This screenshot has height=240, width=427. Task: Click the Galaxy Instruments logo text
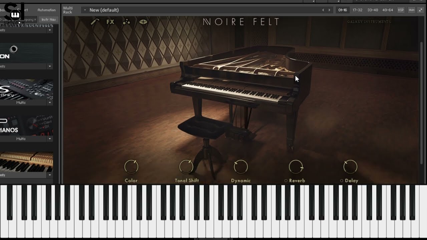pos(369,22)
